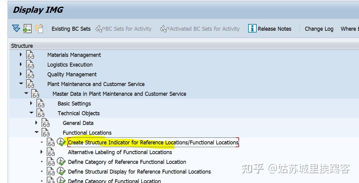Execute Define Category of Functional Location icon
The height and width of the screenshot is (183, 359).
click(61, 180)
